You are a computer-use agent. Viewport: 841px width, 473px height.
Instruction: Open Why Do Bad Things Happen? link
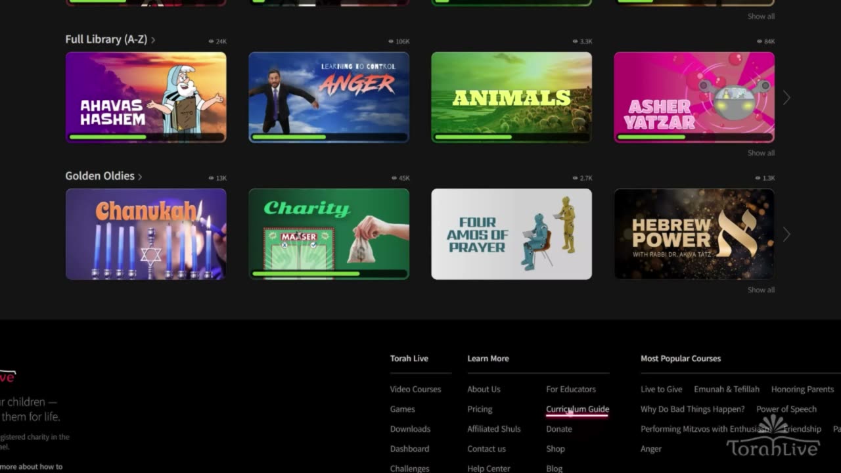pos(693,409)
